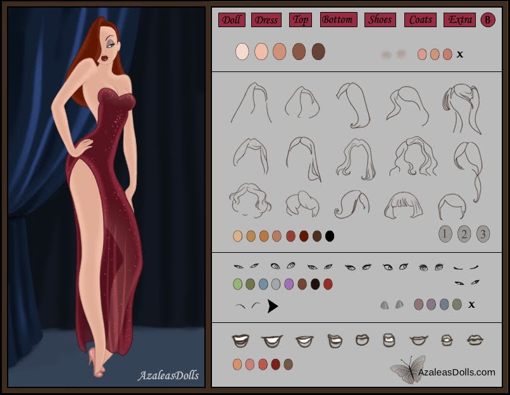The height and width of the screenshot is (395, 510).
Task: Apply the gray eyeshadow icon
Action: (392, 305)
